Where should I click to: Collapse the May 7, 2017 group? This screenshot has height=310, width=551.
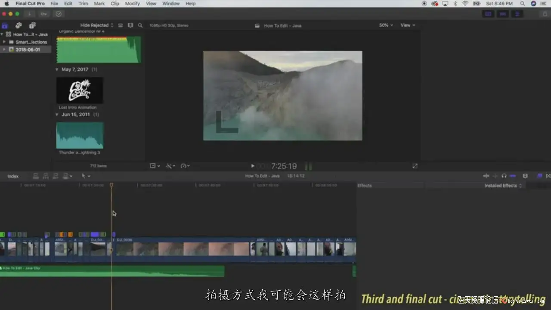57,69
